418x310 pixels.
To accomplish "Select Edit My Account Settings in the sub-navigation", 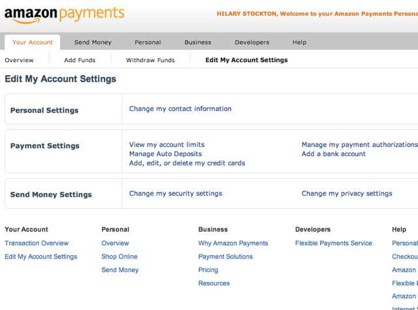I will (x=247, y=60).
